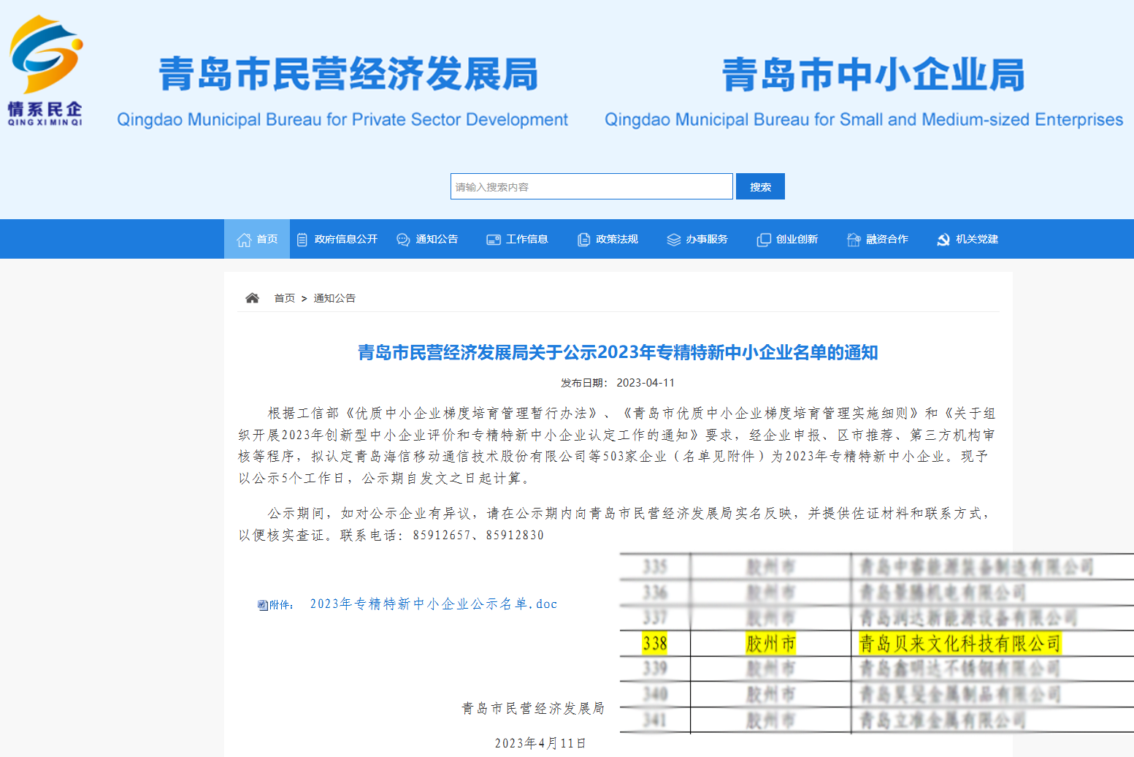
Task: Click the attachment paperclip icon before 附件
Action: [261, 604]
